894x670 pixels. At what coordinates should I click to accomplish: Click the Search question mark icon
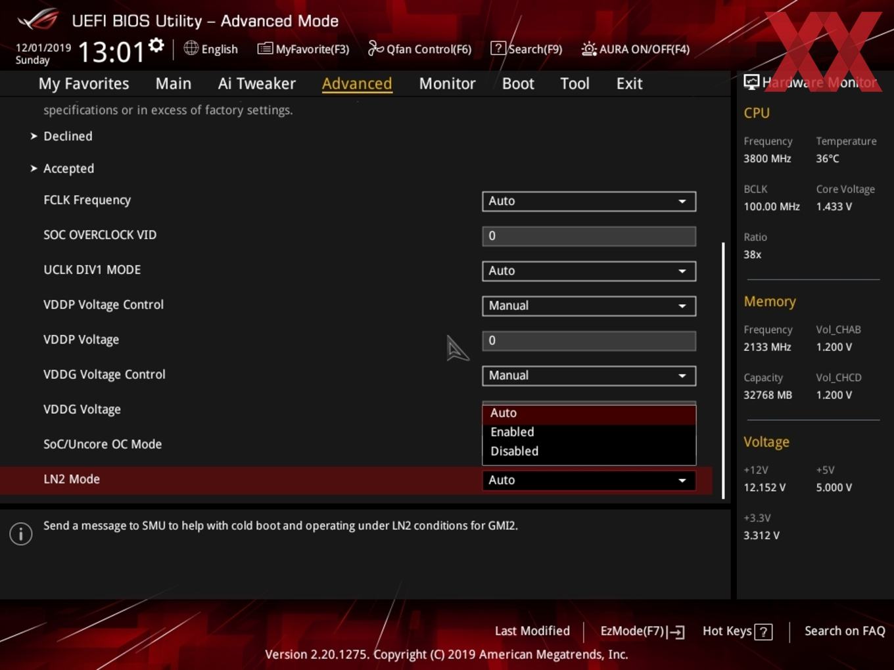click(498, 49)
